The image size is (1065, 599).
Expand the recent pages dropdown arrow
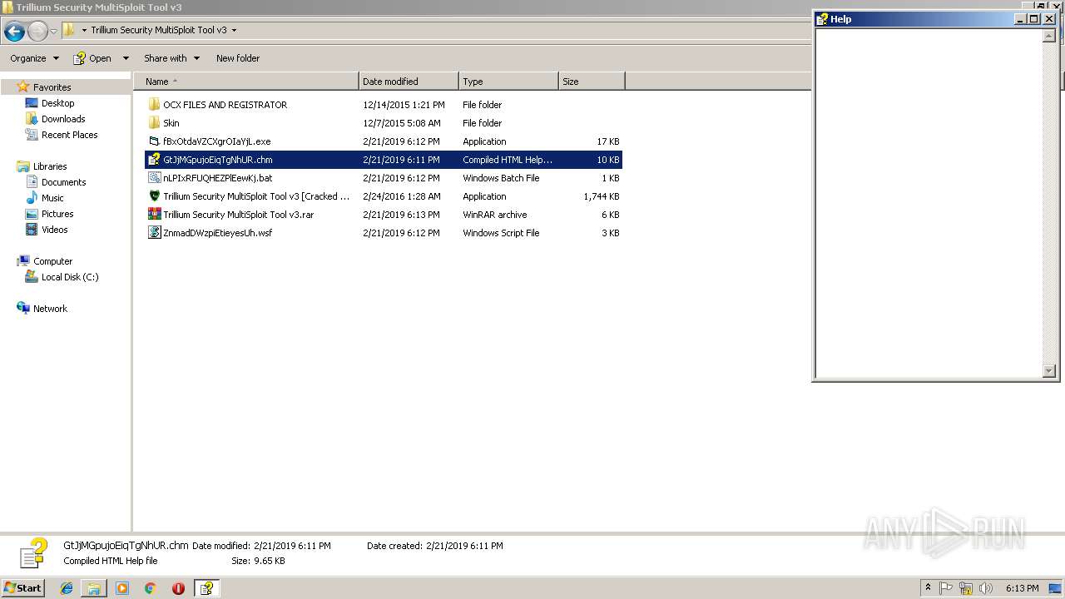(x=53, y=32)
